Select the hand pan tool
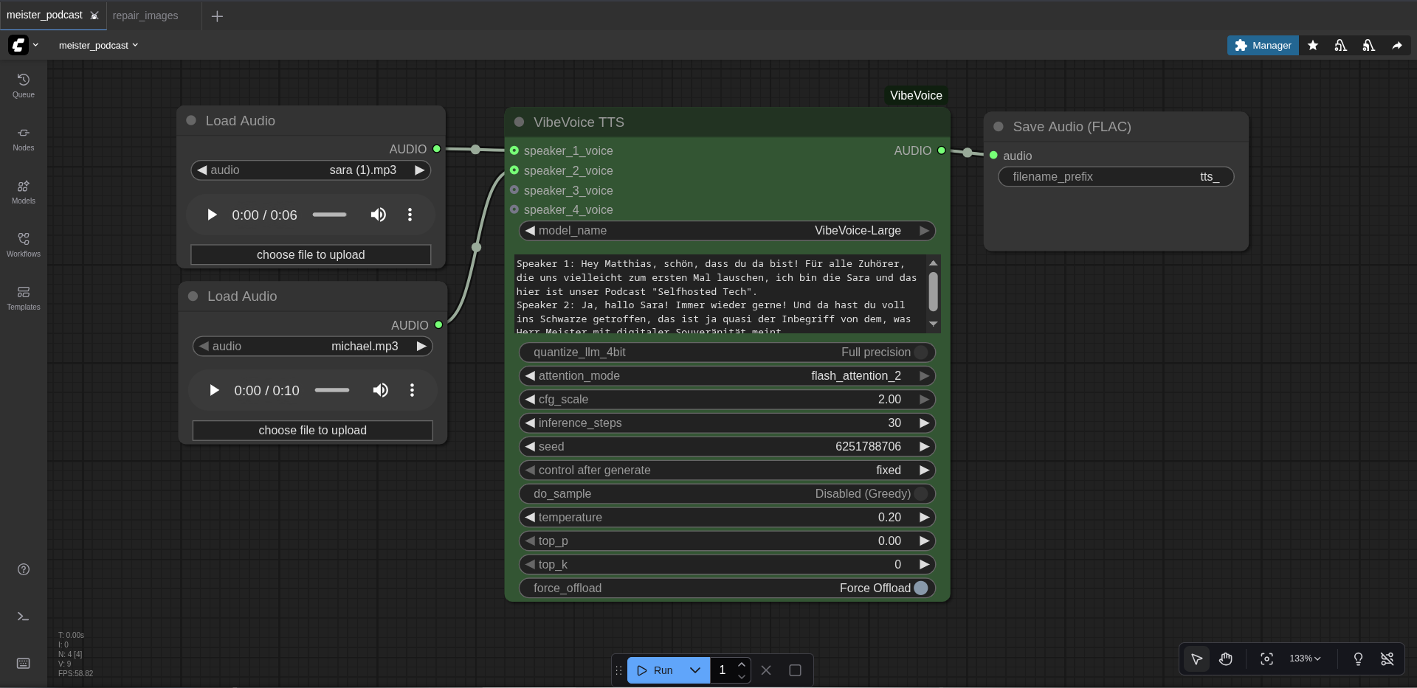Image resolution: width=1417 pixels, height=688 pixels. click(x=1225, y=659)
